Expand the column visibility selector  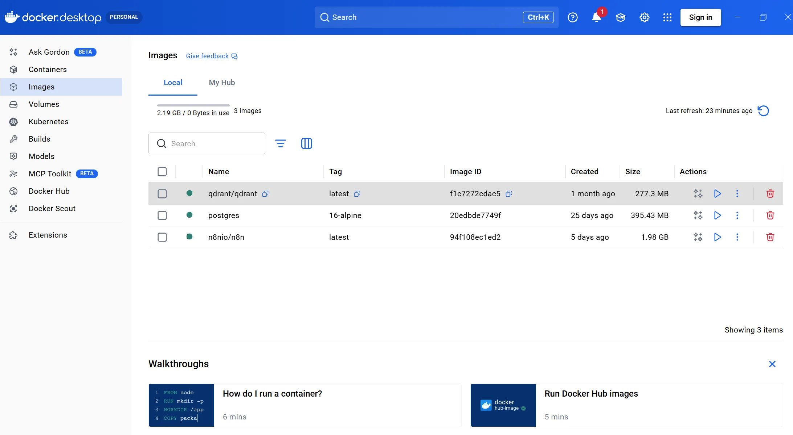[306, 143]
